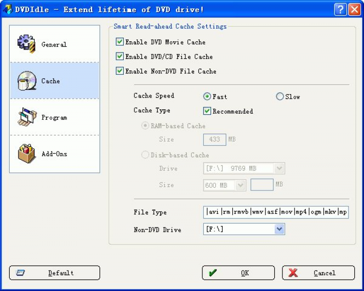Click the Program windows icon
364x291 pixels.
pyautogui.click(x=27, y=117)
